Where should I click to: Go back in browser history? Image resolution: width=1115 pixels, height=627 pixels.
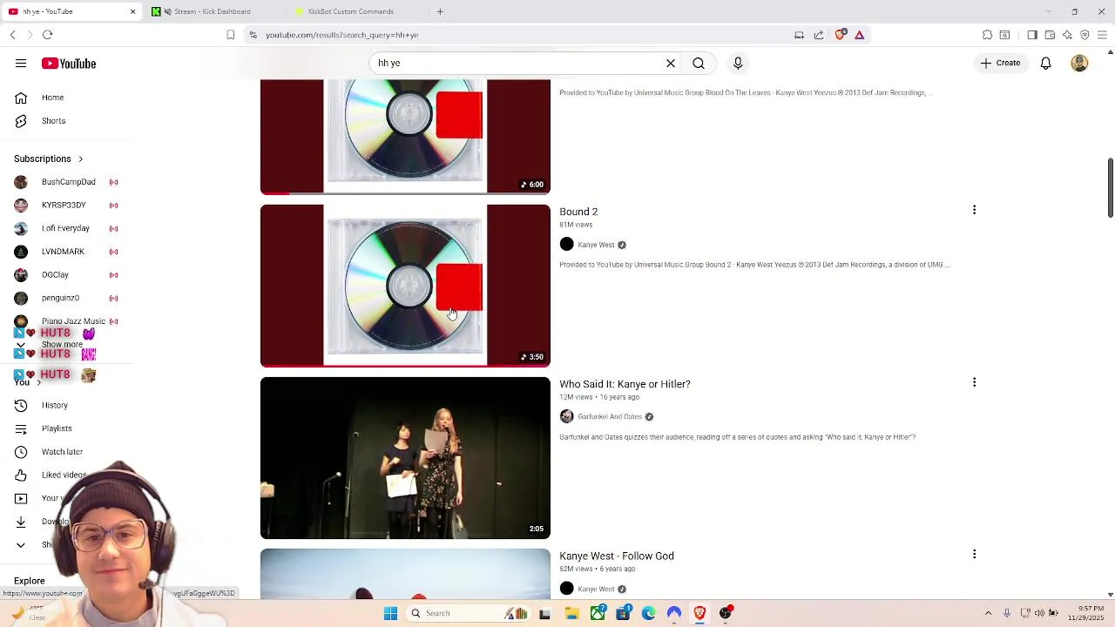[x=13, y=35]
